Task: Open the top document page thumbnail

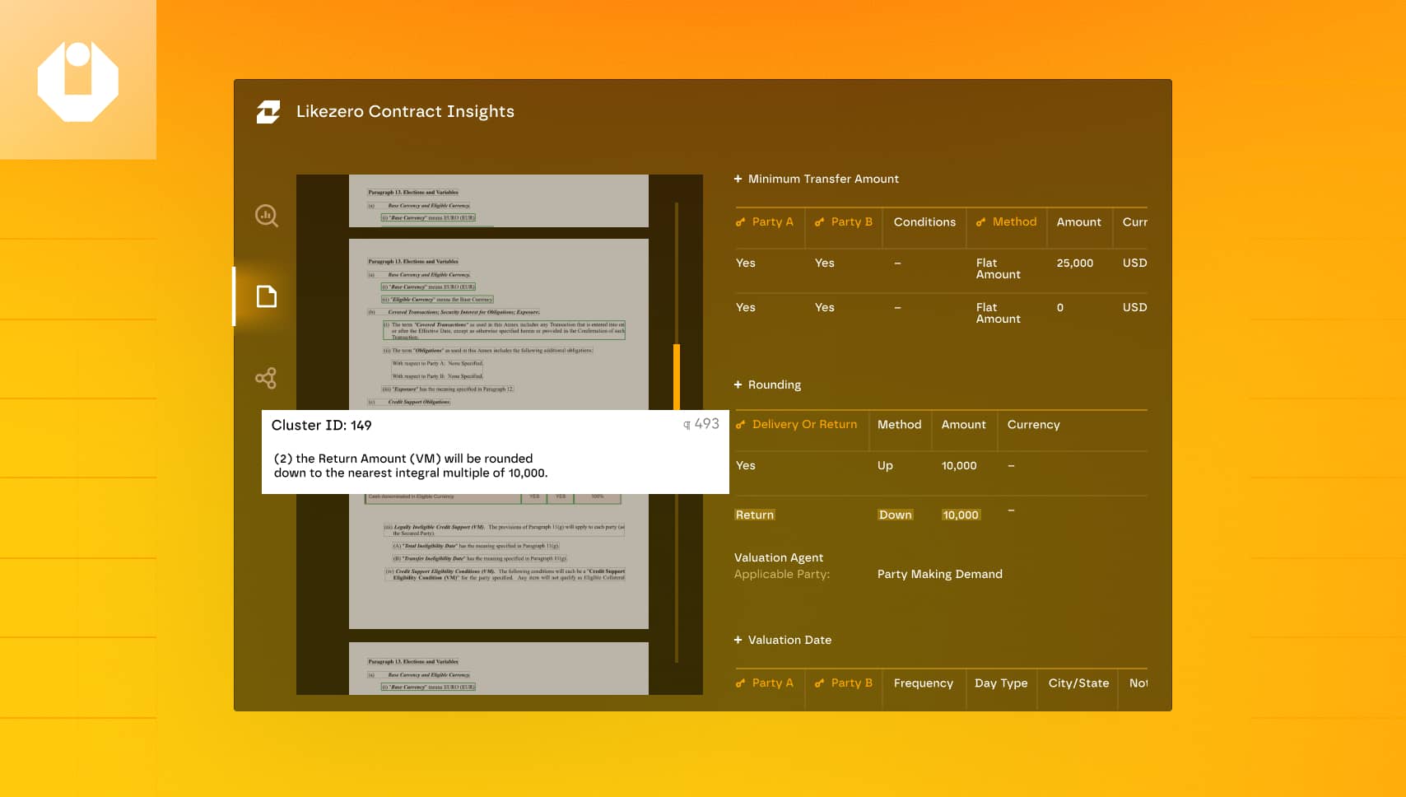Action: point(499,201)
